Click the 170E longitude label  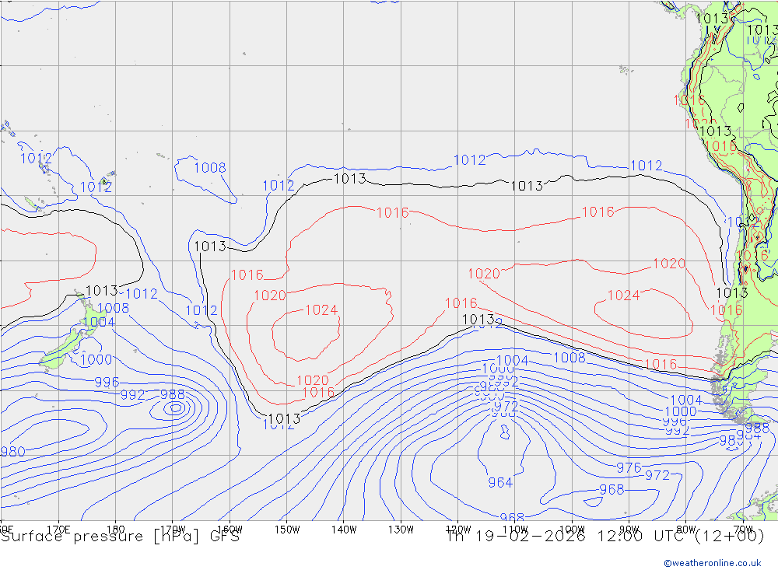click(x=58, y=530)
